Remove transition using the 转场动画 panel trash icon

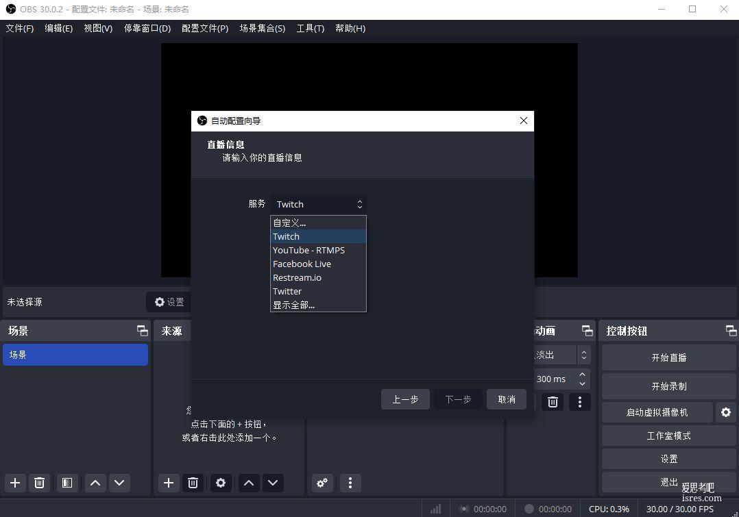(x=553, y=402)
